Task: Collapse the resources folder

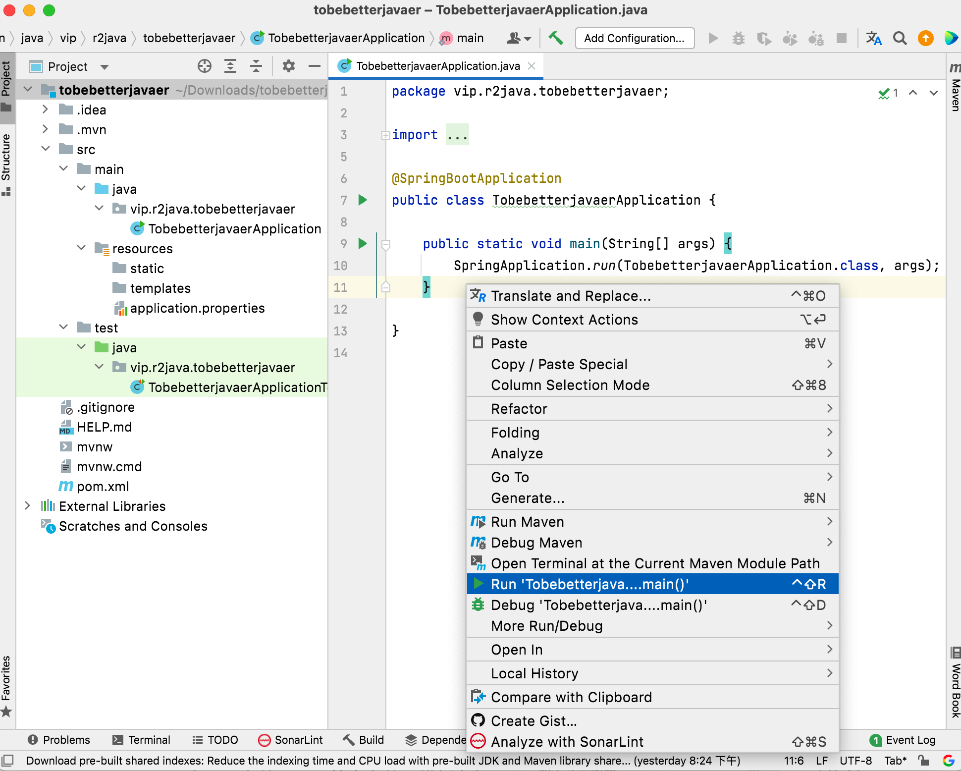Action: point(81,248)
